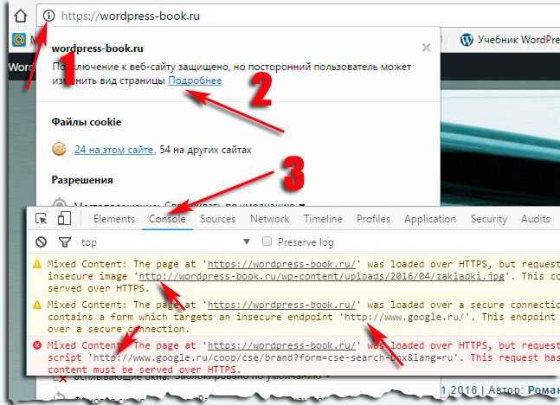Click the mail bookmark icon in bookmarks bar
Viewport: 560px width, 405px height.
pos(19,39)
